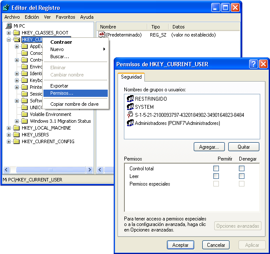Click the help question mark button in Permisos dialog
This screenshot has width=270, height=254.
[x=253, y=64]
